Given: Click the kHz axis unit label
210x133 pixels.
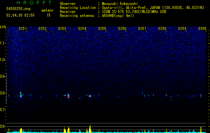Looking at the screenshot, I should pyautogui.click(x=3, y=27).
